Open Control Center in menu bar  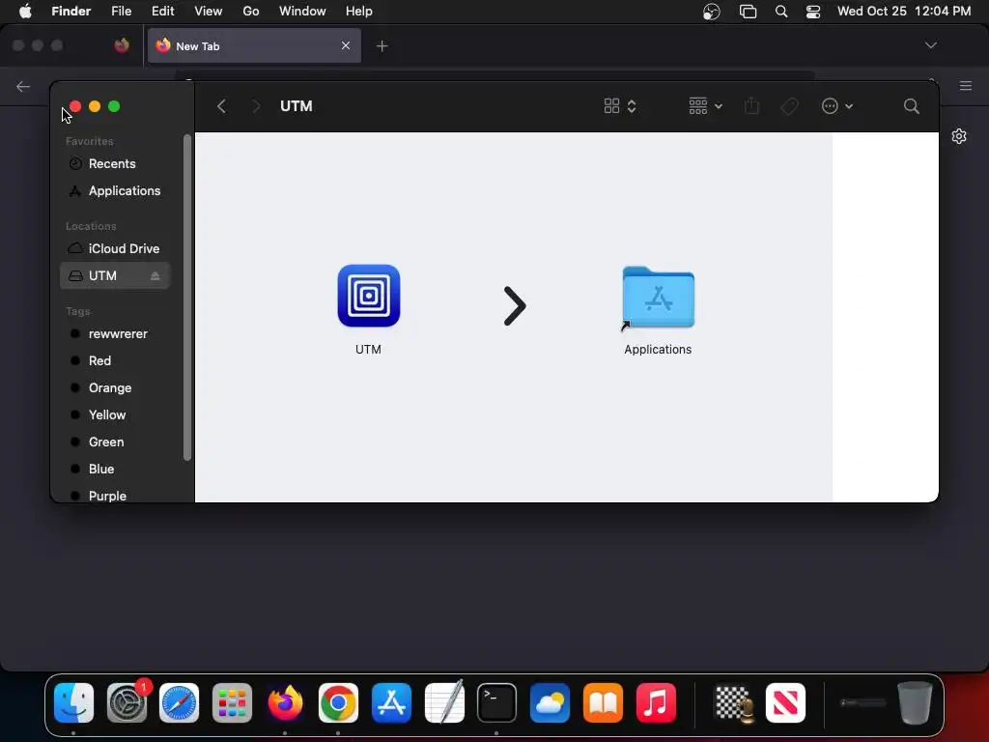coord(813,12)
